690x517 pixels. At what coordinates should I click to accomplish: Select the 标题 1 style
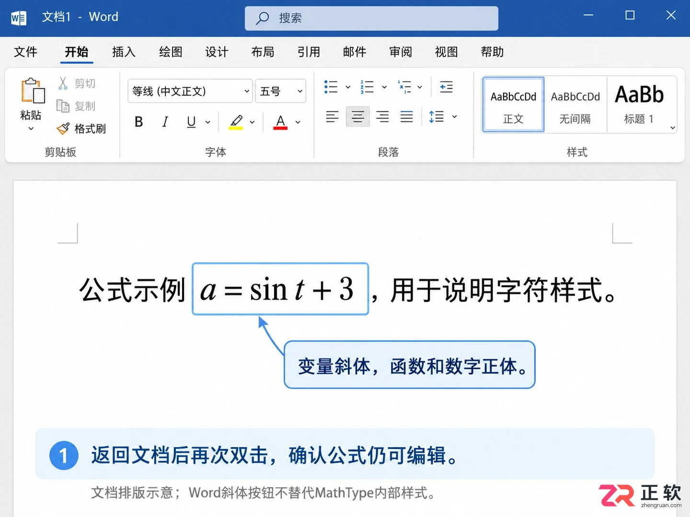[639, 104]
